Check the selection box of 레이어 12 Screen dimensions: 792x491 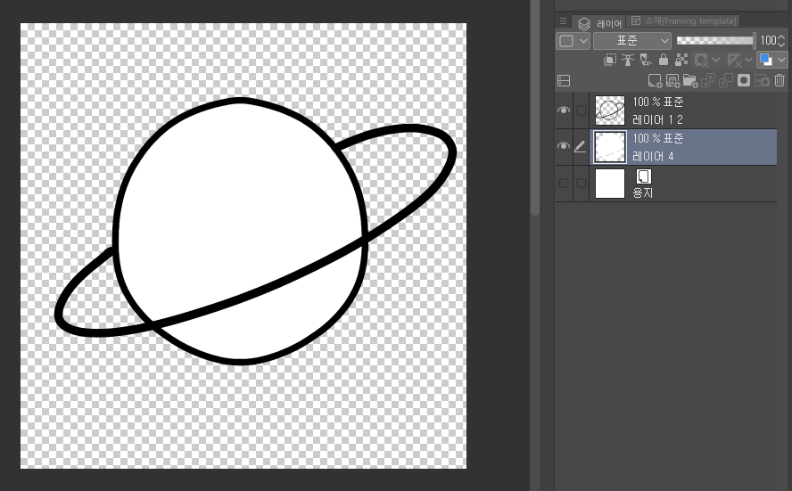click(x=582, y=110)
